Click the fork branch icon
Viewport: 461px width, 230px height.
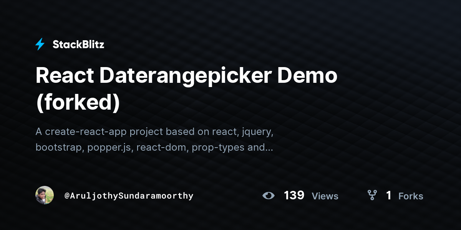coord(372,195)
